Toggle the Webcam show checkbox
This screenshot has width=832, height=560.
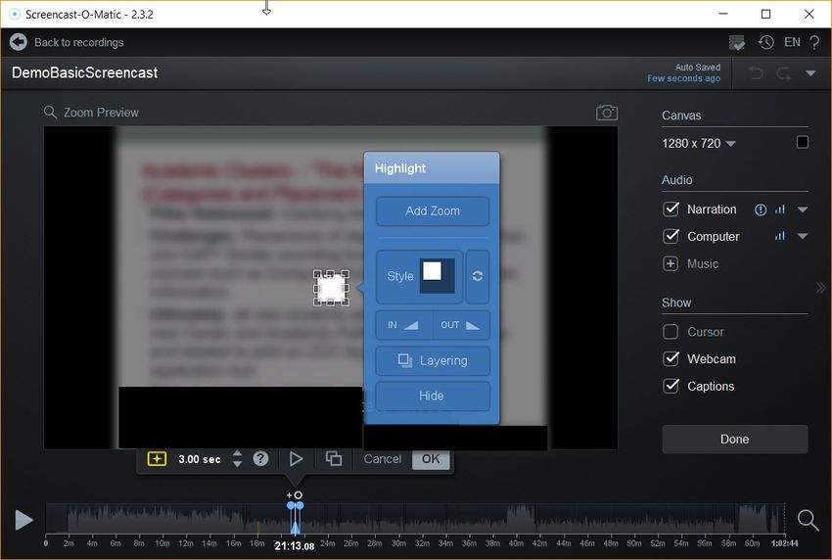[670, 359]
